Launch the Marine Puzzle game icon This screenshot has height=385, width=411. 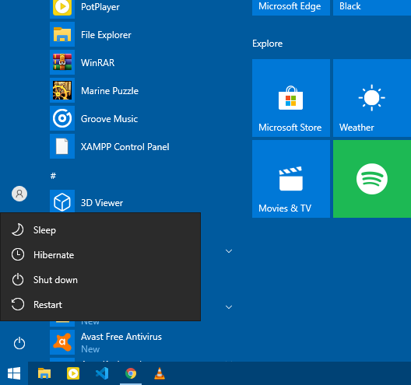point(62,90)
